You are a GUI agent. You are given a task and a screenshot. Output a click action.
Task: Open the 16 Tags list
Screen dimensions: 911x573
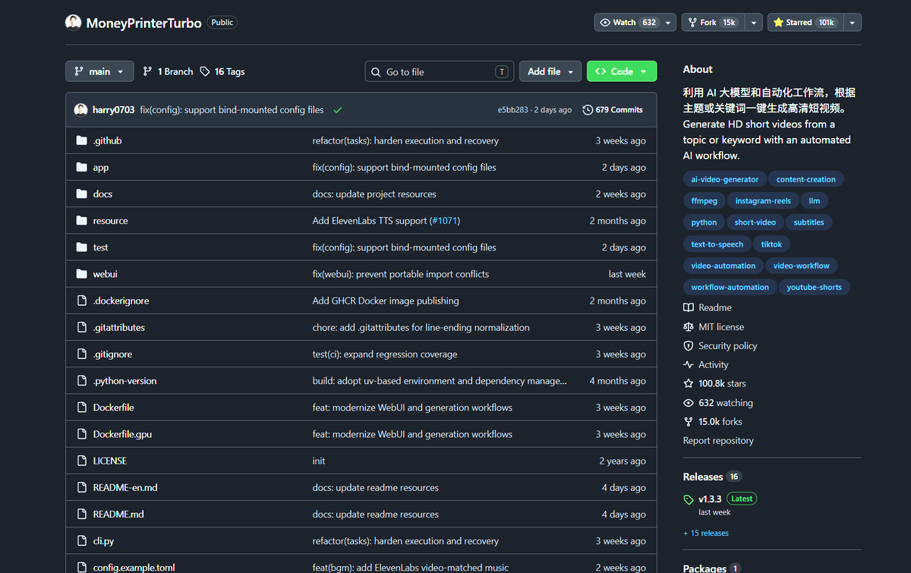click(222, 71)
